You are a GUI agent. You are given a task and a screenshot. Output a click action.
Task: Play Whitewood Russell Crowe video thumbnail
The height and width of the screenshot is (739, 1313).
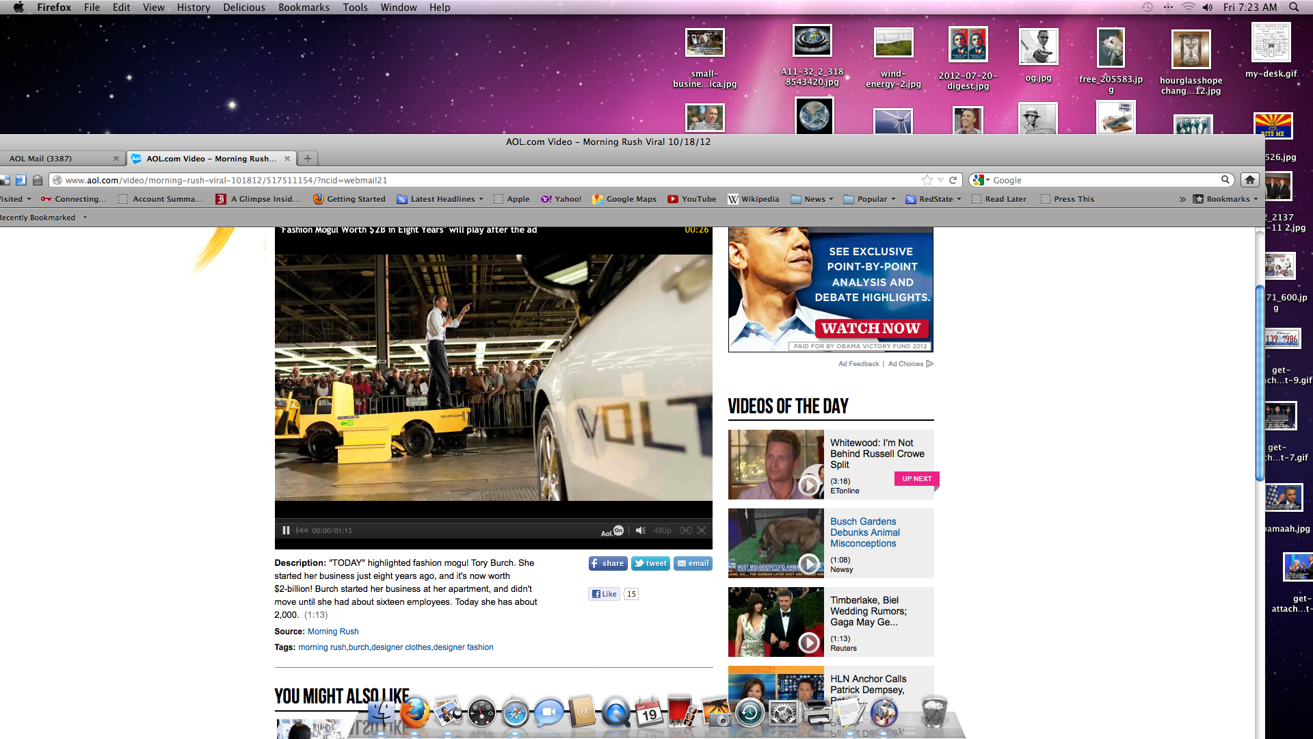pos(776,465)
